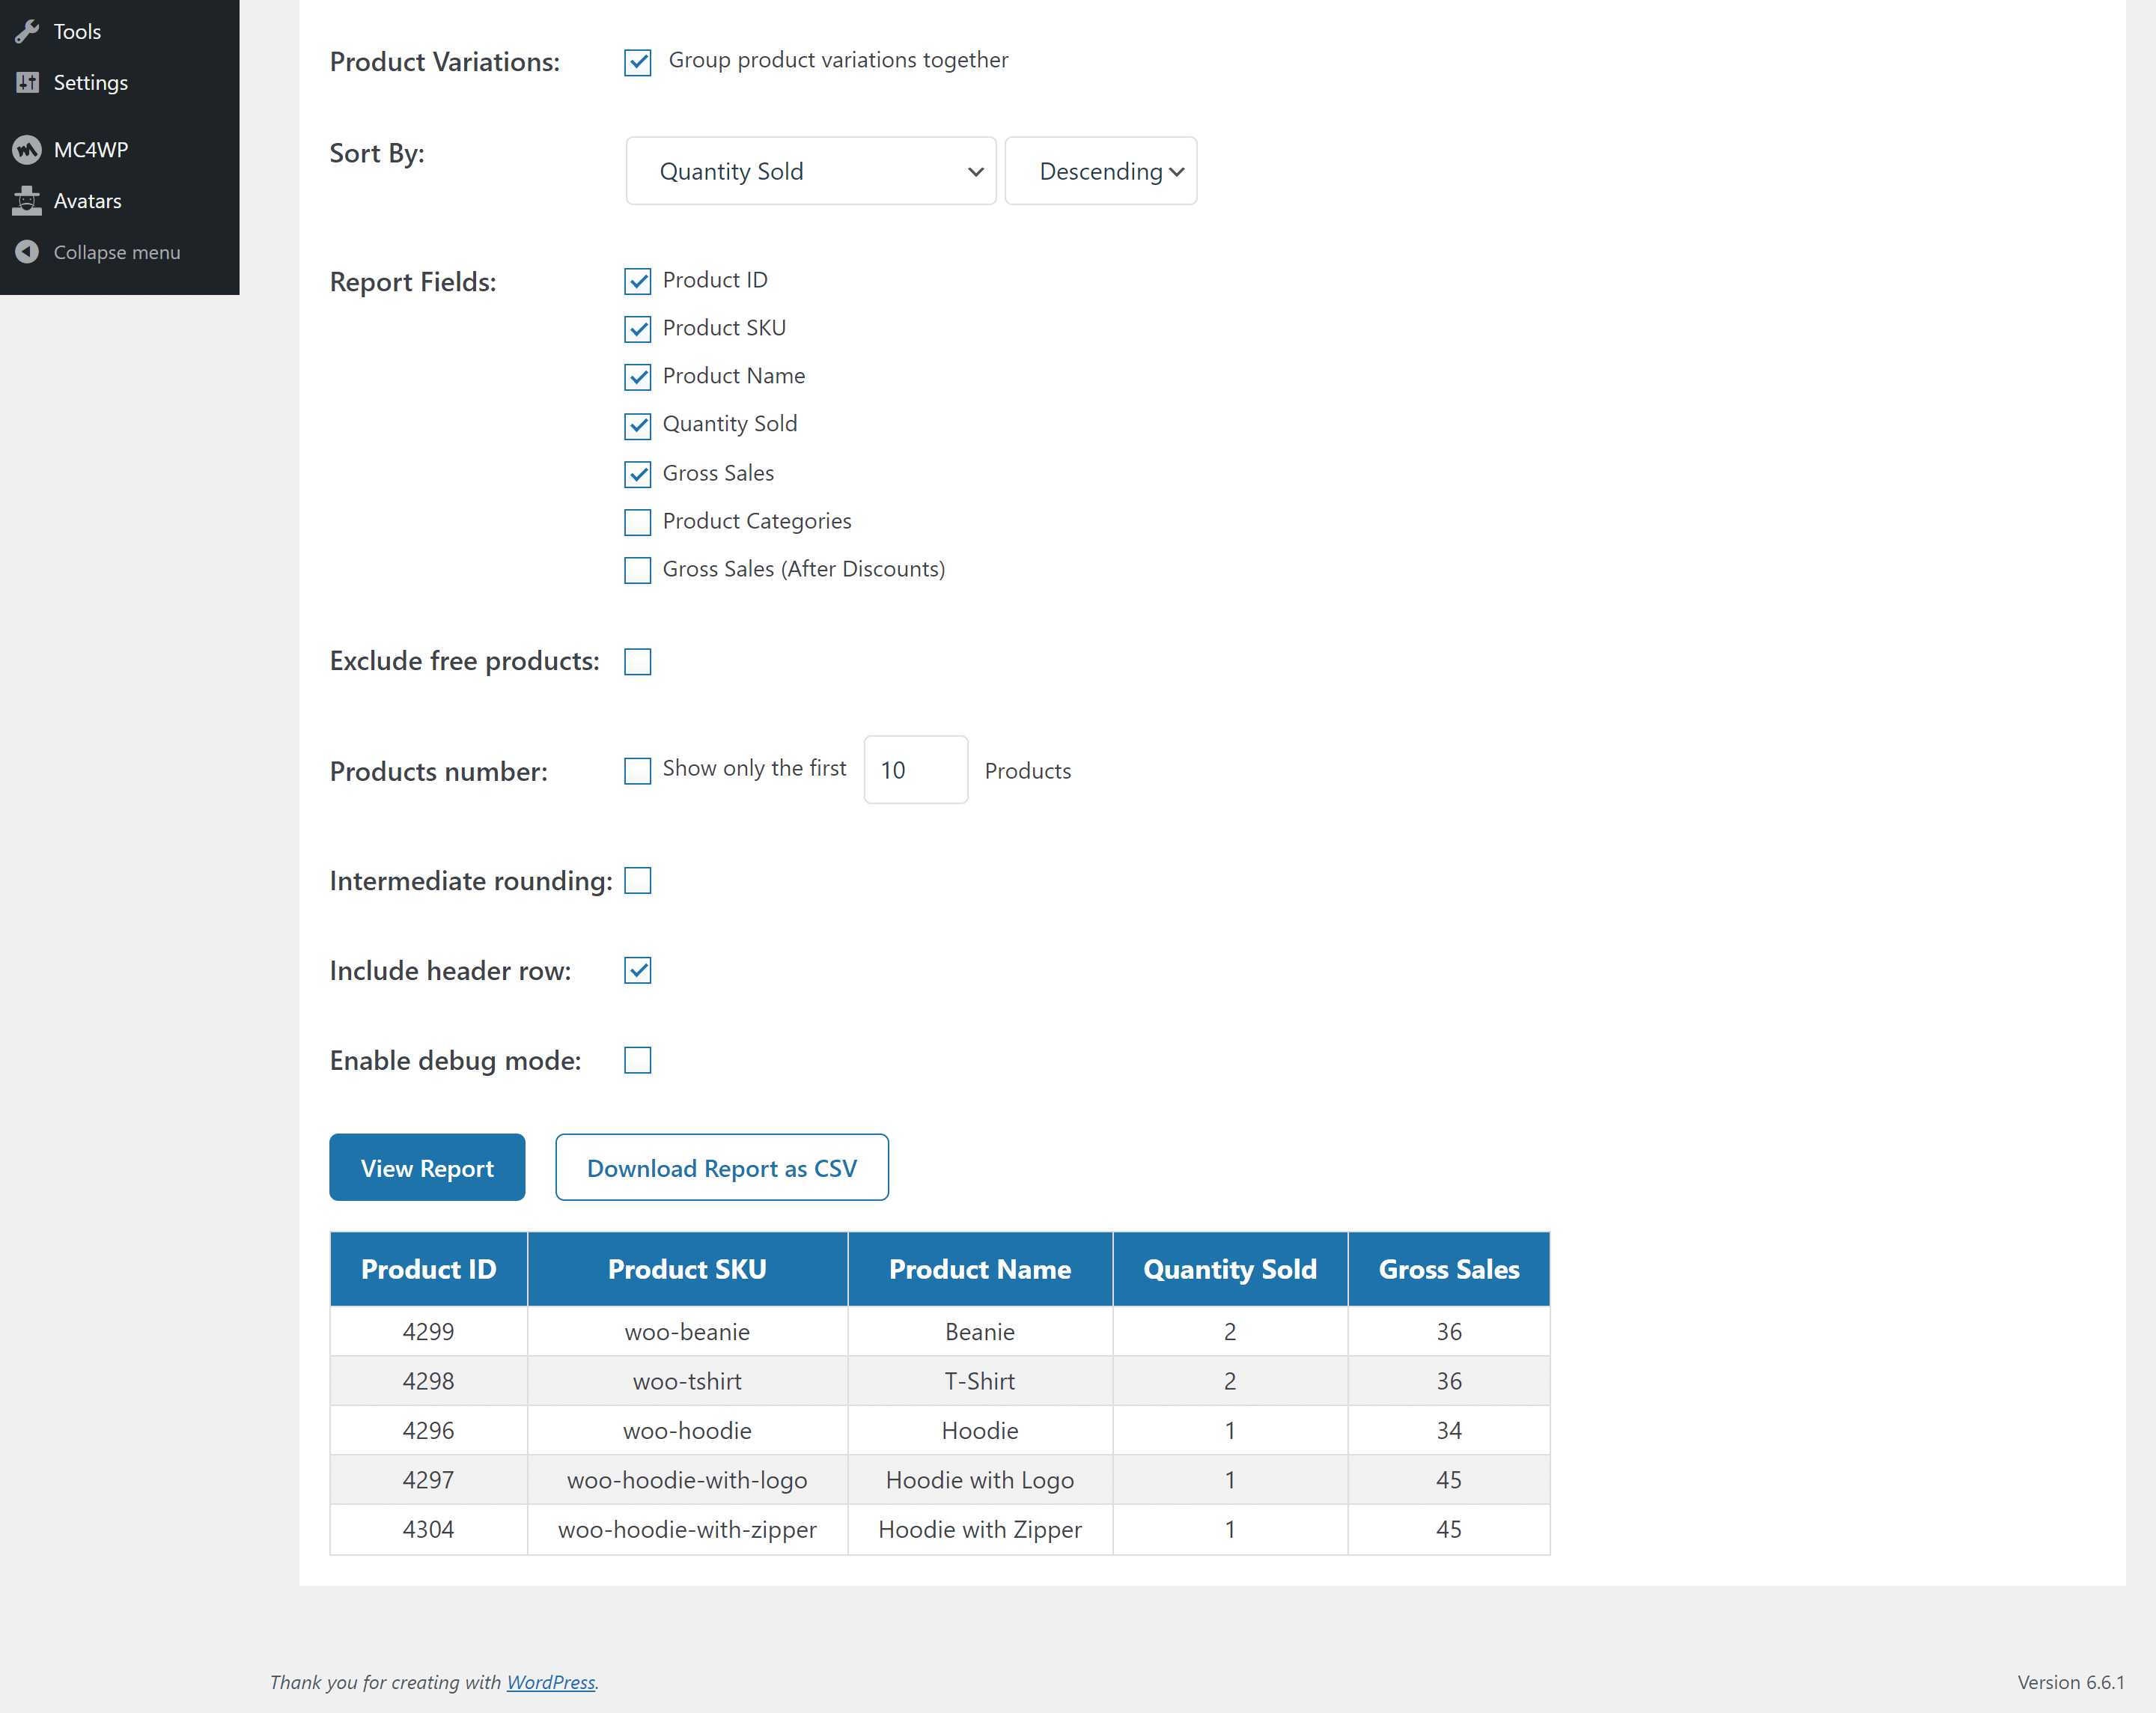The image size is (2156, 1713).
Task: Enable Exclude free products checkbox
Action: point(637,661)
